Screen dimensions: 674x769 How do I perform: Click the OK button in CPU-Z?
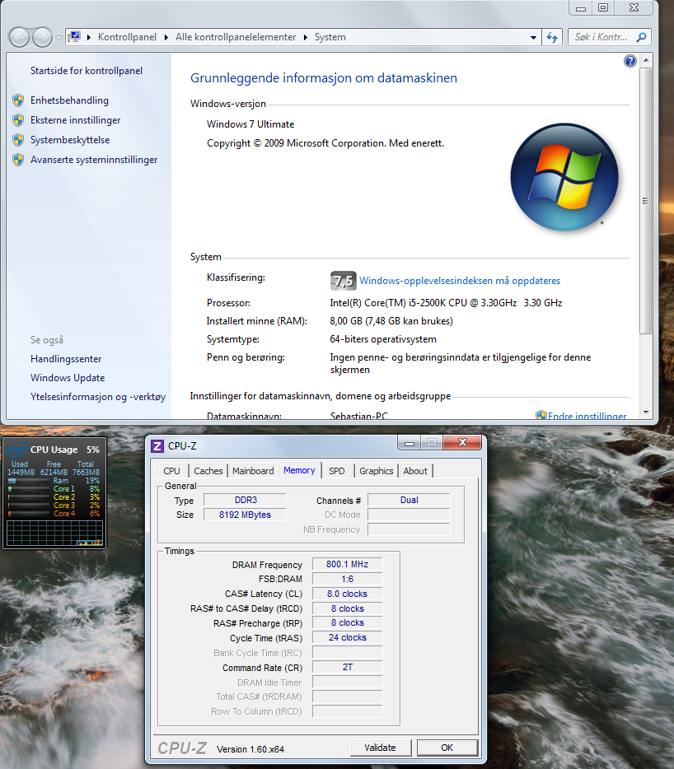click(x=447, y=748)
